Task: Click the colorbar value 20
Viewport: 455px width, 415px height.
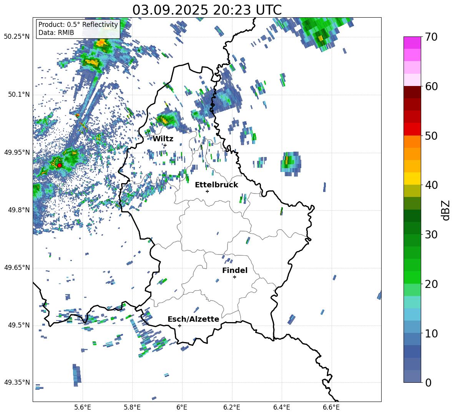Action: tap(431, 284)
